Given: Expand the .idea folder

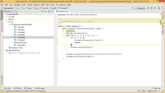Looking at the screenshot, I should pos(7,17).
